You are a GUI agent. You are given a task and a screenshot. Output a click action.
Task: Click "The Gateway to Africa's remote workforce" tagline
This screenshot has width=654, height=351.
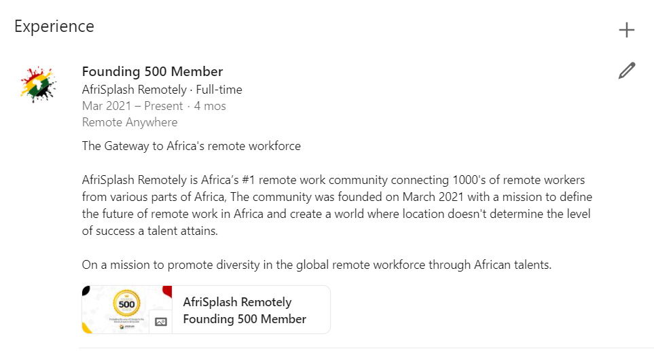click(x=191, y=145)
